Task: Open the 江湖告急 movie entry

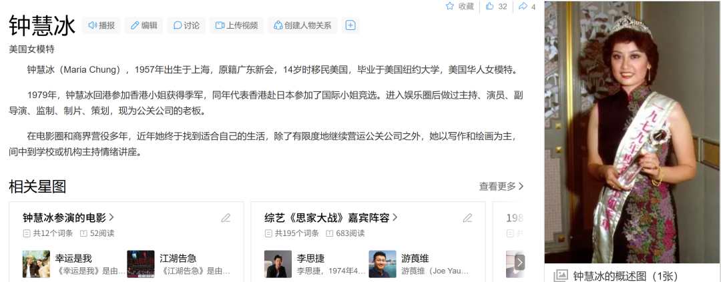Action: pos(178,258)
